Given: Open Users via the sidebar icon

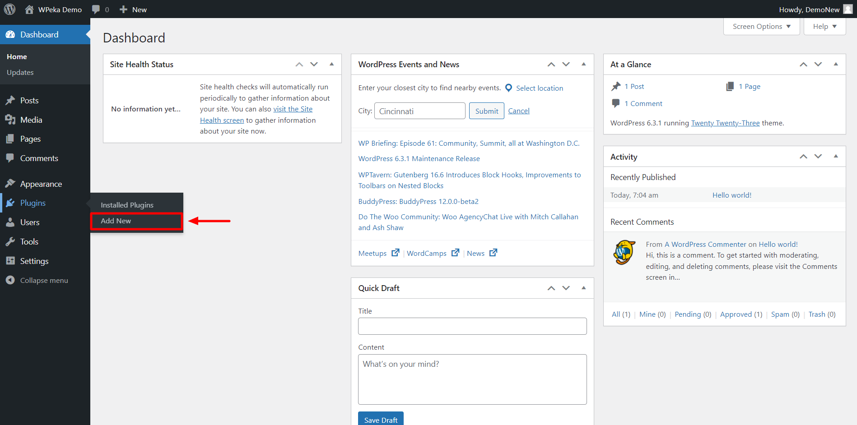Looking at the screenshot, I should point(11,222).
